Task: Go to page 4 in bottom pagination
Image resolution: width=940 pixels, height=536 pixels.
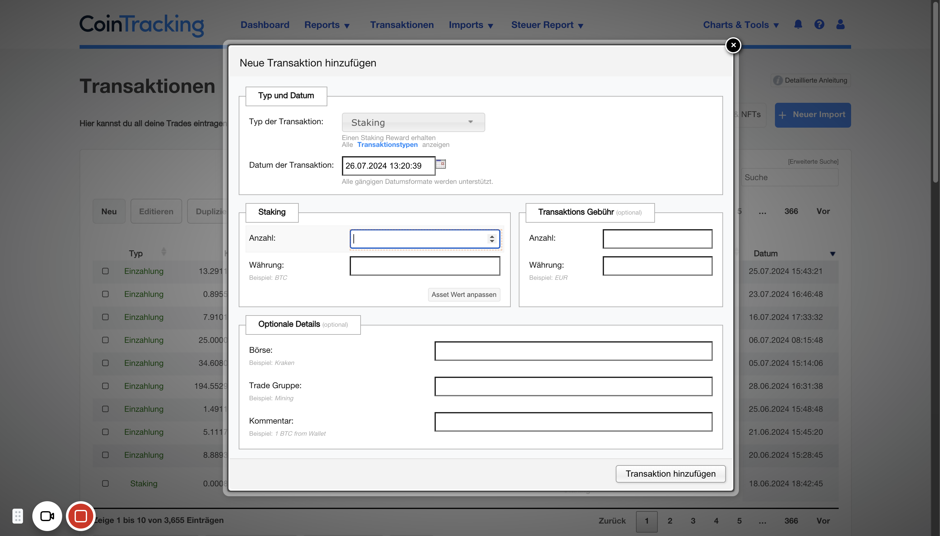Action: tap(716, 521)
